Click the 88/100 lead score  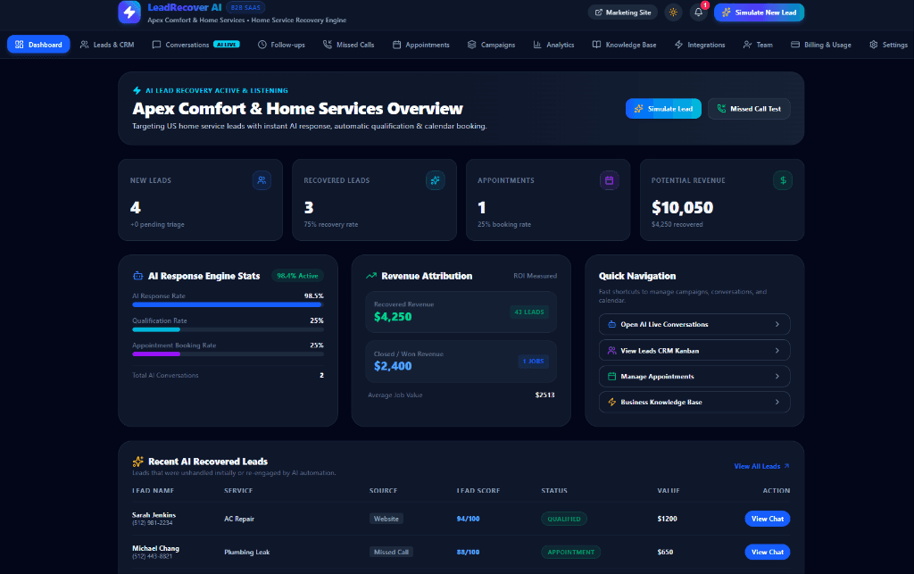tap(468, 552)
